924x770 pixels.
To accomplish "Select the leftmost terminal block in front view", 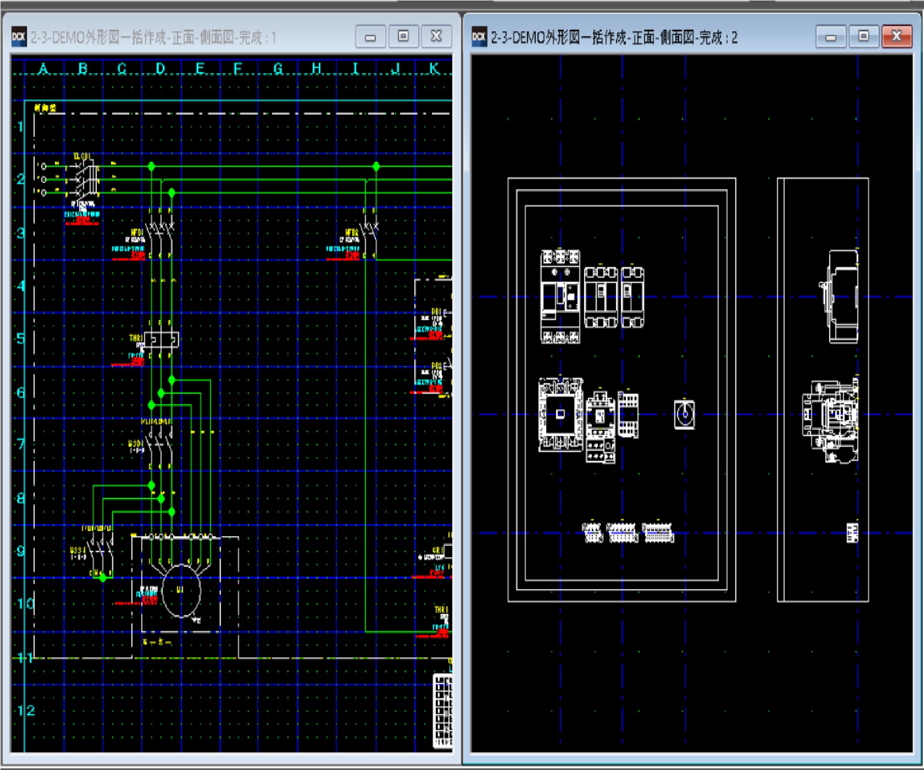I will (592, 533).
